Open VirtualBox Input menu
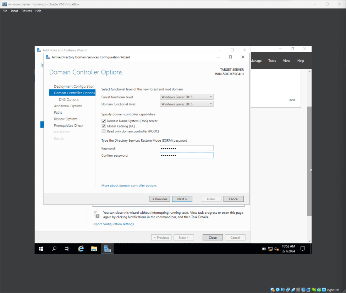Image resolution: width=346 pixels, height=293 pixels. (x=14, y=11)
